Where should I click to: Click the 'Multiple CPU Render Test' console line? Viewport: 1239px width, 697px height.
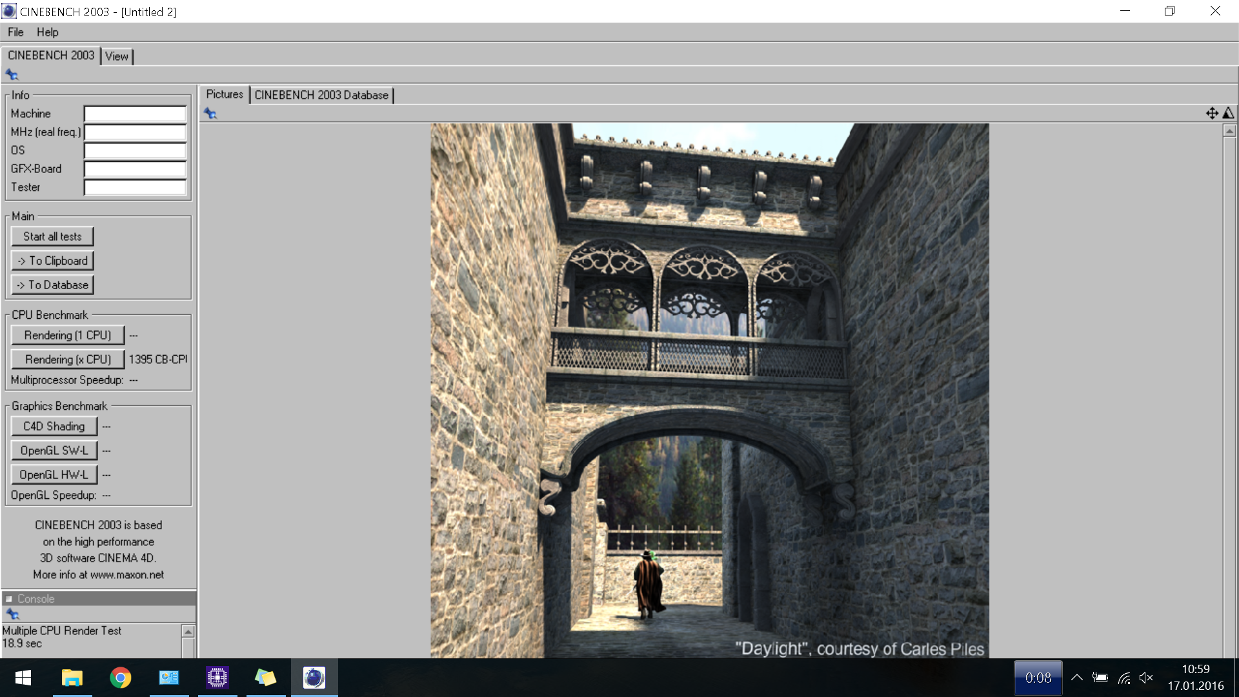click(x=62, y=631)
